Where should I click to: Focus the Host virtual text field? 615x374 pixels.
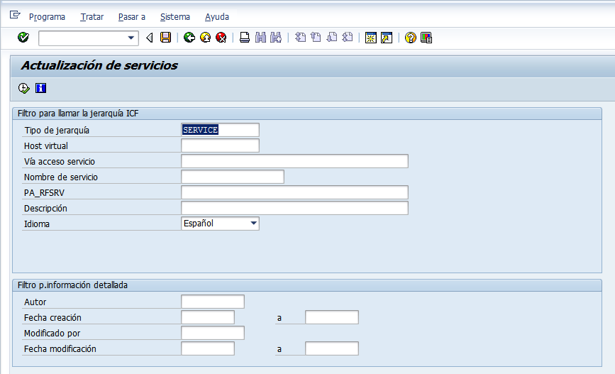click(220, 145)
